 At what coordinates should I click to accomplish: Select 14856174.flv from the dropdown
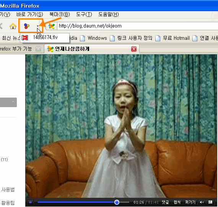(45, 37)
